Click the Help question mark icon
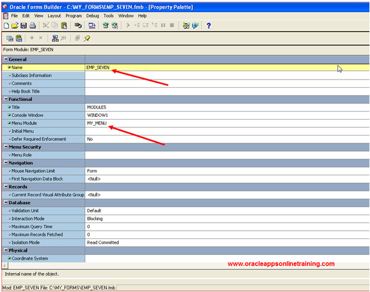This screenshot has height=292, width=370. tap(208, 26)
